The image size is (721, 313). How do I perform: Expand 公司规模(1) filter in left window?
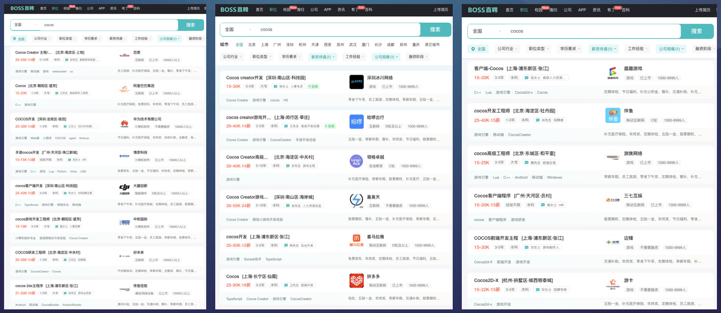coord(170,39)
